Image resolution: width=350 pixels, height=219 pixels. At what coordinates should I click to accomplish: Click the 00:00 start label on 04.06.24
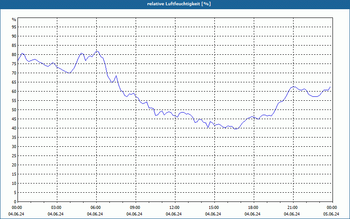[x=16, y=208]
